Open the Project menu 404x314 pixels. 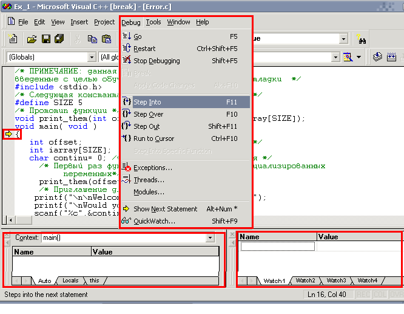pos(104,22)
